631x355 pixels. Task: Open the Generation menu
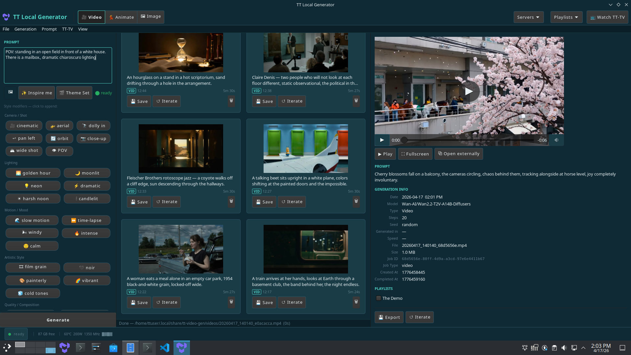(25, 29)
